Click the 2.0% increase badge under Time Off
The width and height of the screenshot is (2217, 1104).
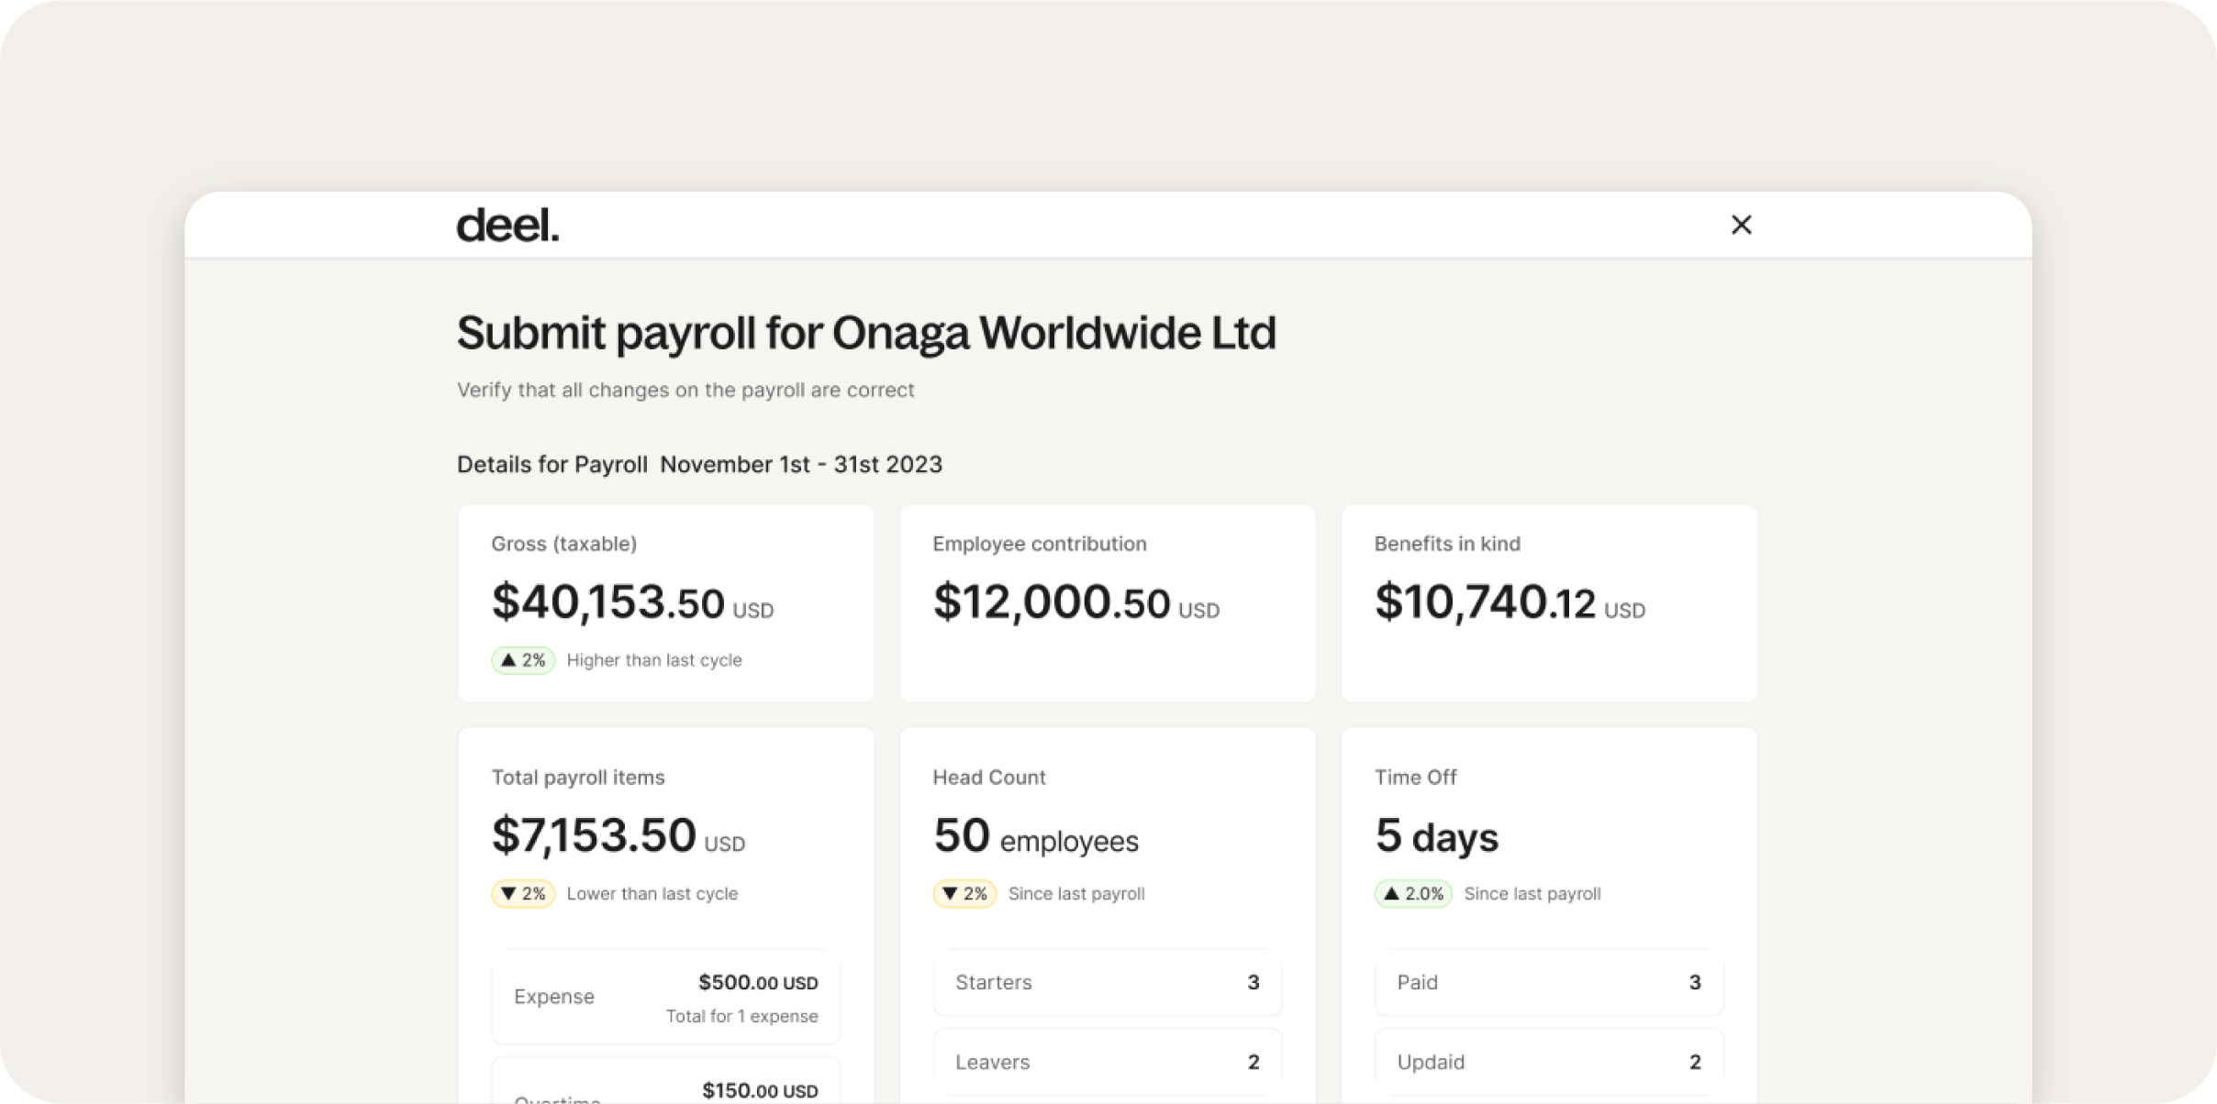point(1414,892)
